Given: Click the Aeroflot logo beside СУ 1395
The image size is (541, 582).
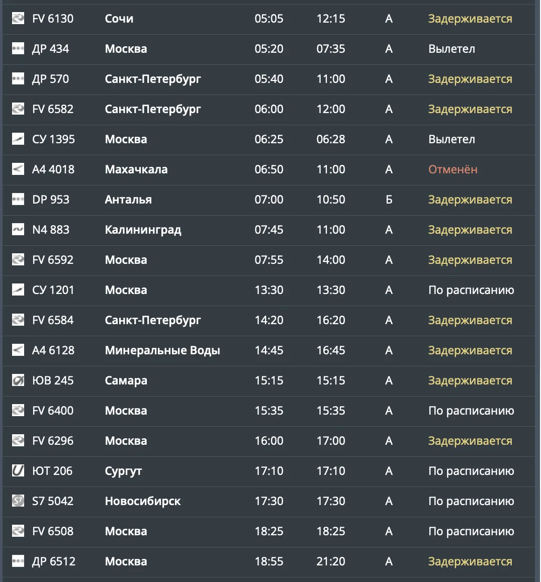Looking at the screenshot, I should [x=18, y=139].
